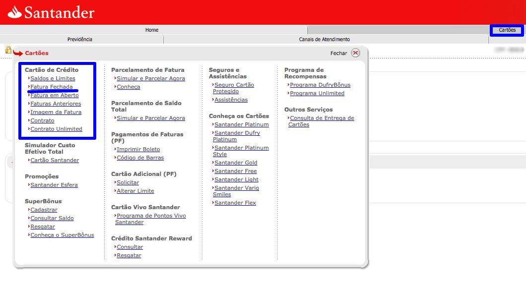Viewport: 526px width, 282px height.
Task: Click the Cartão de Crédito heading
Action: 52,70
